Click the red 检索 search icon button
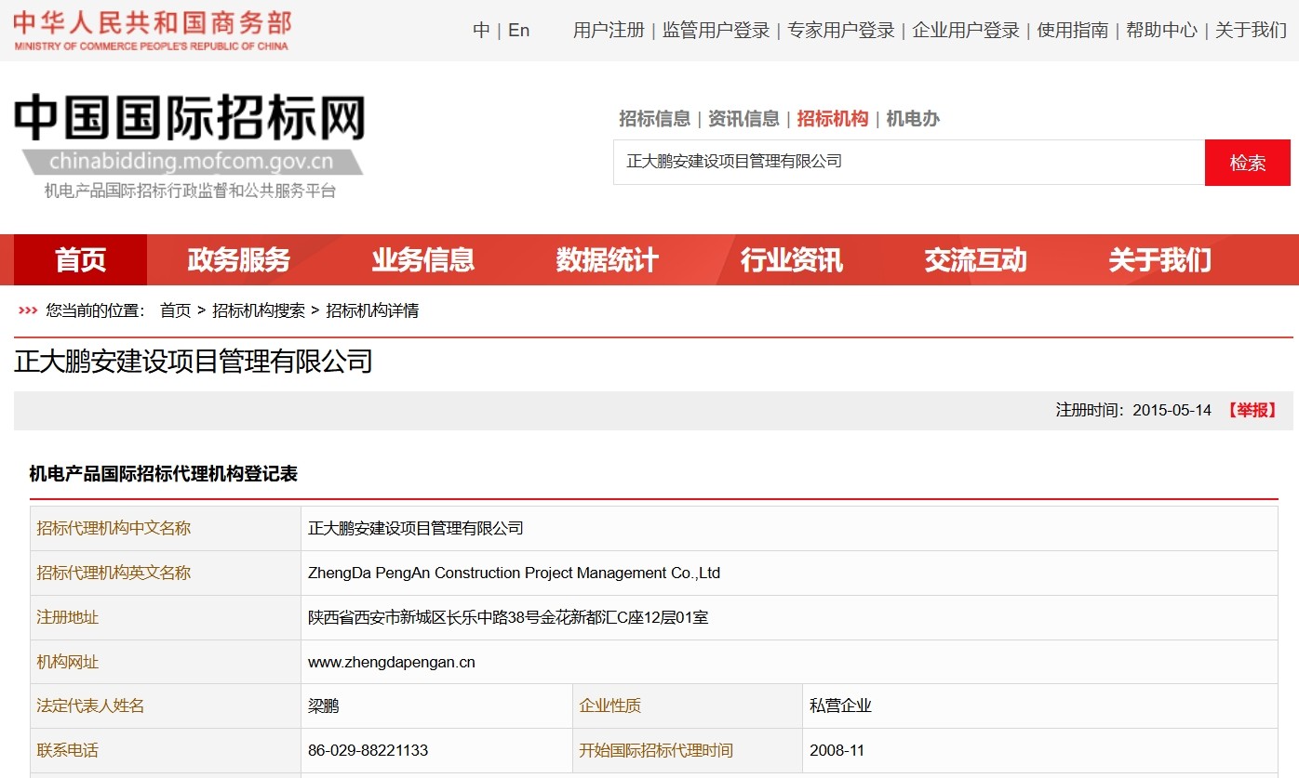1299x778 pixels. tap(1247, 162)
